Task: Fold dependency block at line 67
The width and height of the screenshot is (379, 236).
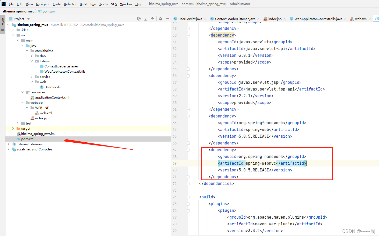Action: click(x=188, y=150)
